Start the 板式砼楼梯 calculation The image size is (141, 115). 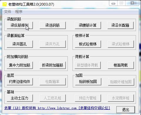88,44
